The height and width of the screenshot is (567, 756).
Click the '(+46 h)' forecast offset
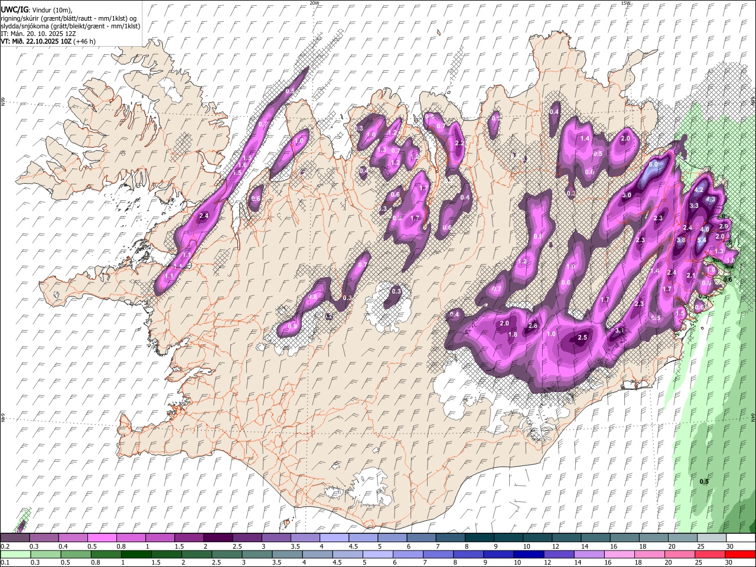click(x=85, y=41)
